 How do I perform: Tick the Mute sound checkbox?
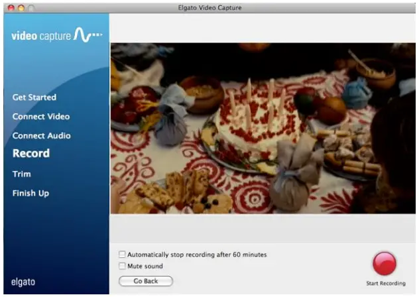[122, 266]
